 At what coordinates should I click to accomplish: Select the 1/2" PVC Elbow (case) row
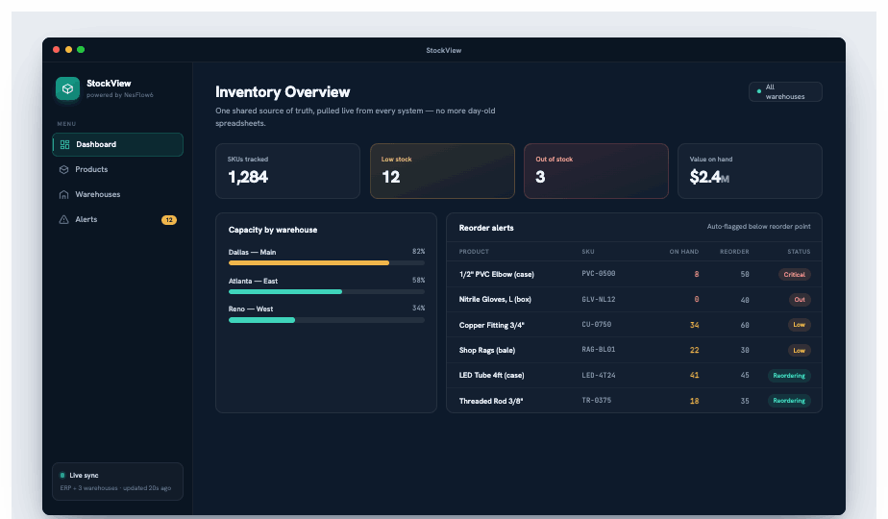(x=634, y=274)
